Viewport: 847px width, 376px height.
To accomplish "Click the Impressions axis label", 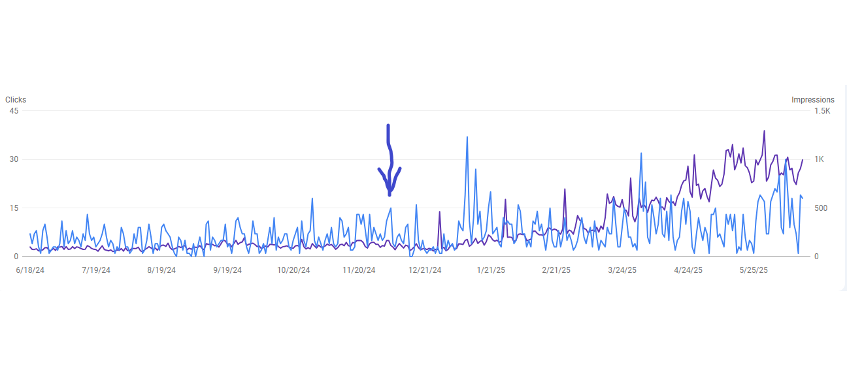I will coord(812,99).
